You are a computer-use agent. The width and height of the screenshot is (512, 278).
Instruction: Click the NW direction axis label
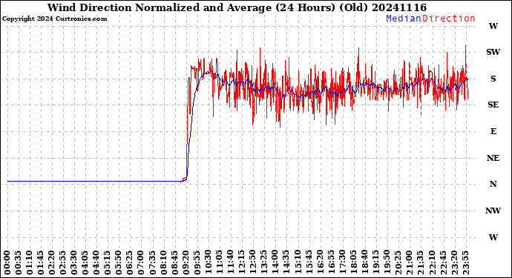tap(493, 211)
